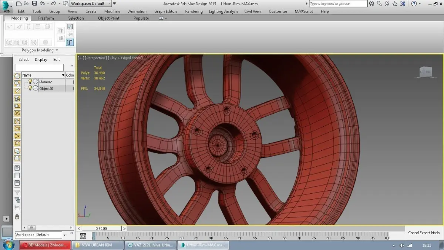
Task: Display geometry filter in Scene Explorer
Action: (17, 76)
